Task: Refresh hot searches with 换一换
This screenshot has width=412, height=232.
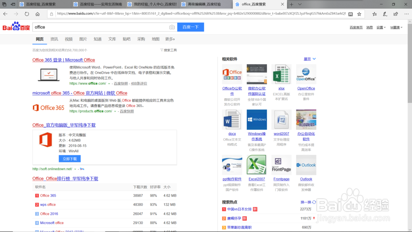Action: point(308,202)
